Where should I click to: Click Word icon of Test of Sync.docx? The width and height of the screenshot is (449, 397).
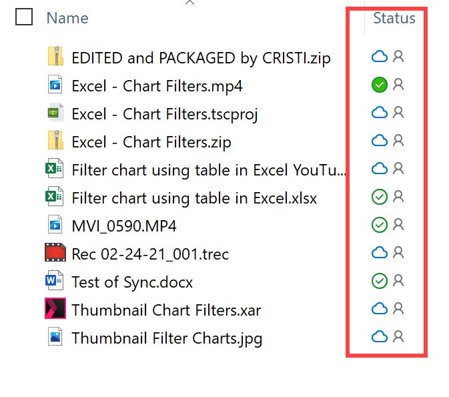click(55, 280)
